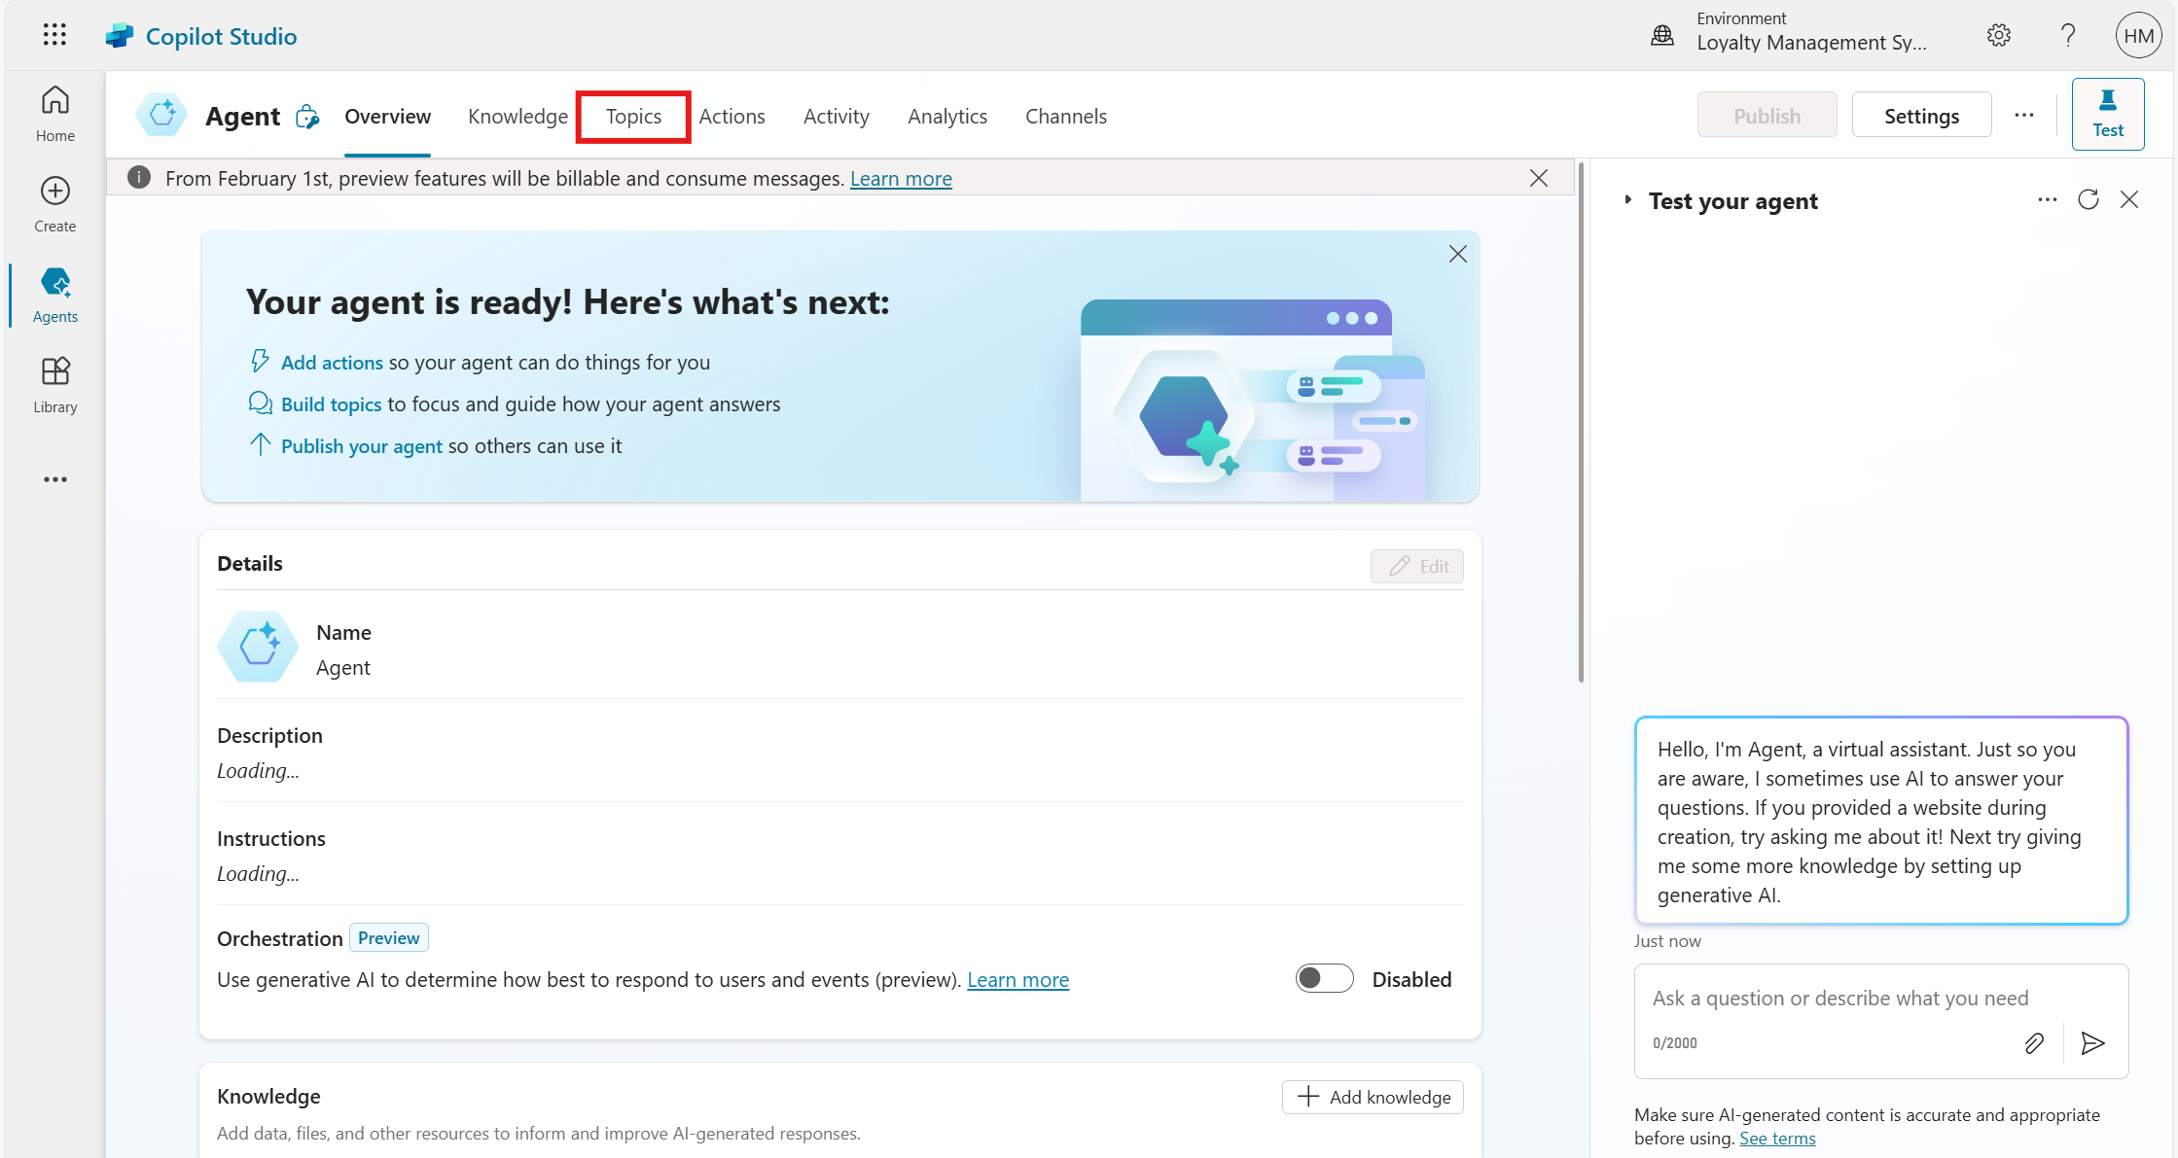Open the help question mark icon

(2068, 36)
